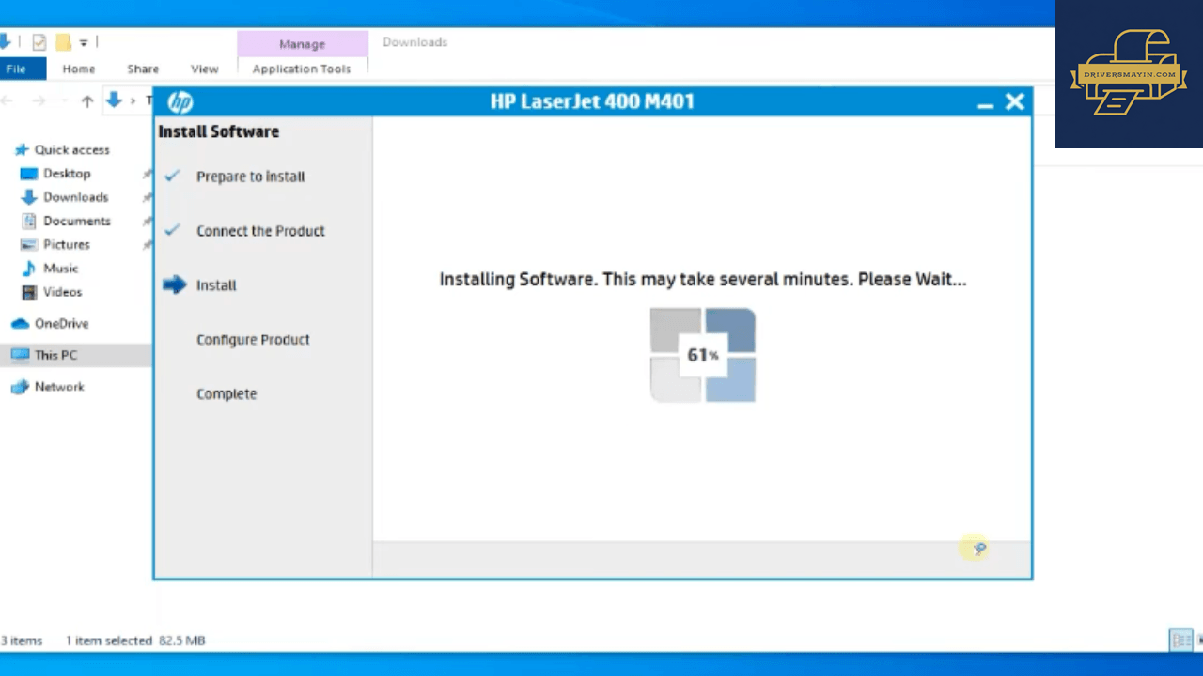The image size is (1203, 676).
Task: Click the "3 items" status bar text
Action: tap(22, 640)
